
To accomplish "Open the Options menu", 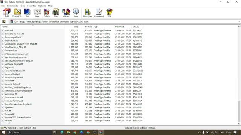I will (42, 6).
